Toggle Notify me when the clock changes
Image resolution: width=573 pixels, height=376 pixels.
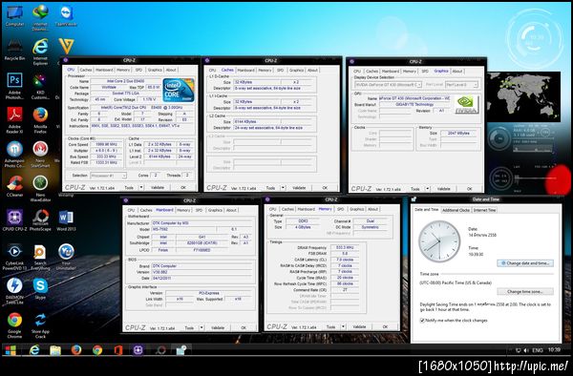[x=422, y=321]
